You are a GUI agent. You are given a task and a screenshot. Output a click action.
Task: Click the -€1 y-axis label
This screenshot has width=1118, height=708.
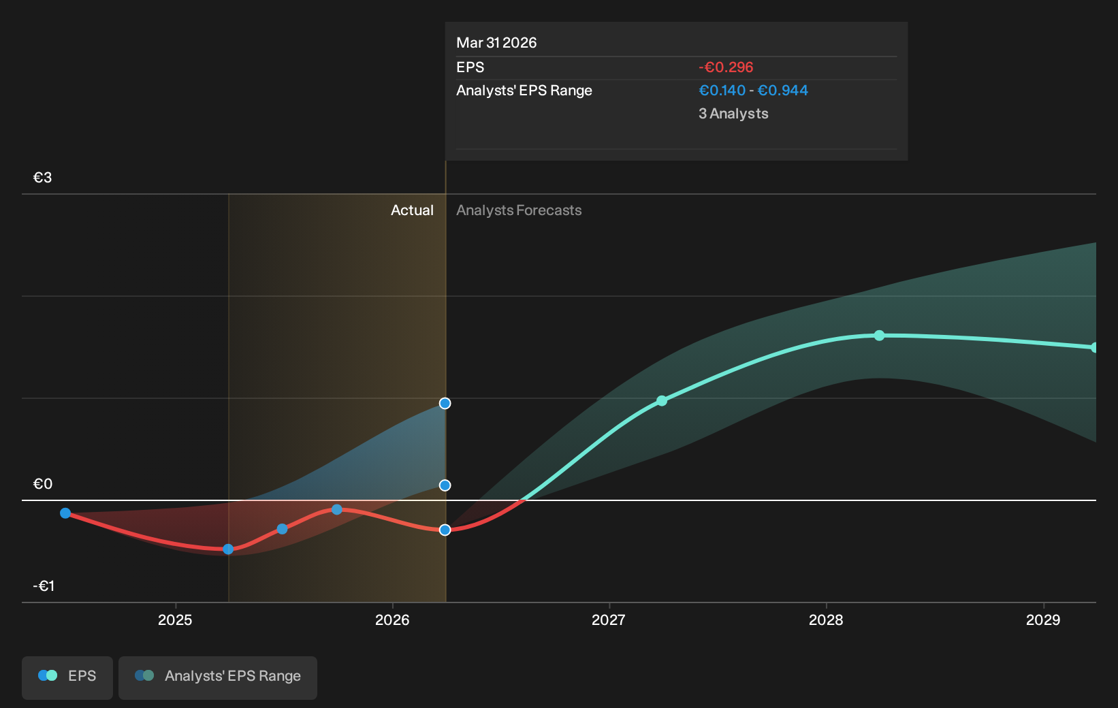tap(44, 586)
